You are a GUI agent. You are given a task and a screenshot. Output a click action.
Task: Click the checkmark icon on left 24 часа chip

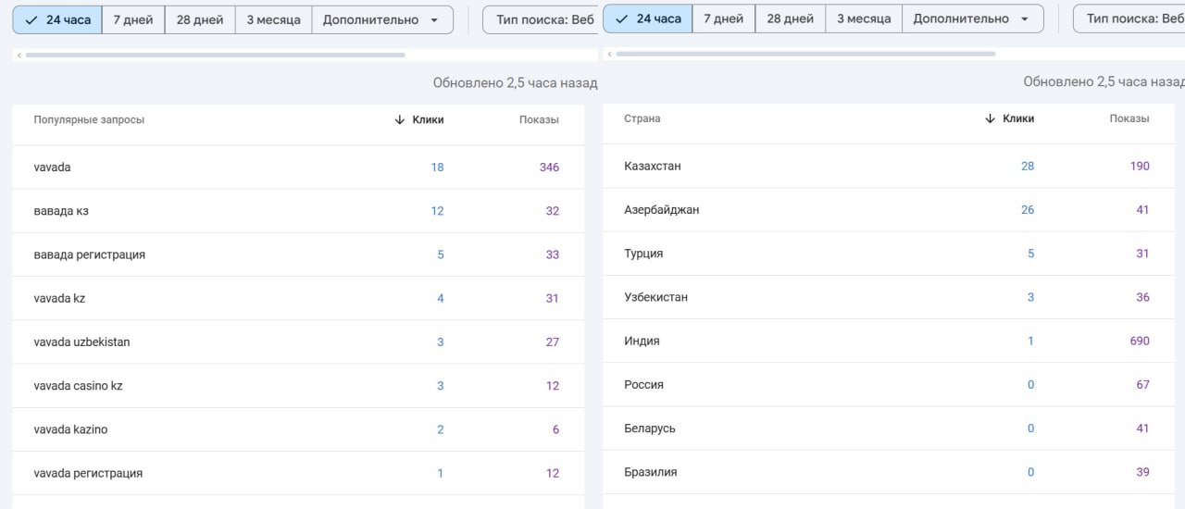(31, 19)
